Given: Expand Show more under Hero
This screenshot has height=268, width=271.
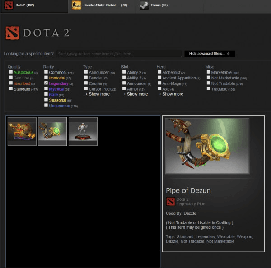Looking at the screenshot, I should tap(171, 94).
